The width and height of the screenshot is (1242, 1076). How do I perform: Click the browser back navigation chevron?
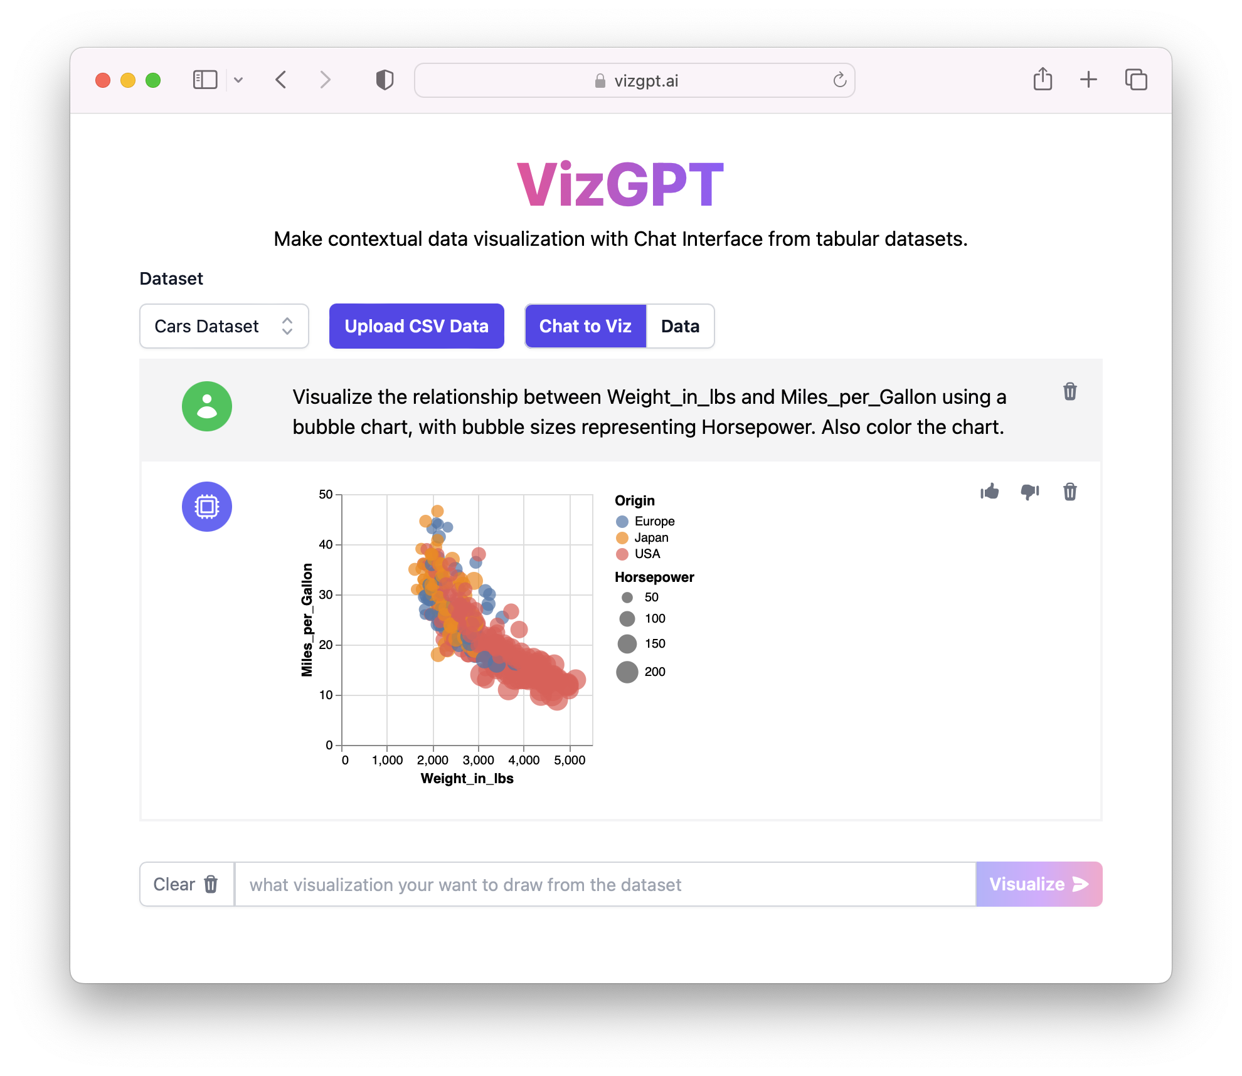(281, 79)
